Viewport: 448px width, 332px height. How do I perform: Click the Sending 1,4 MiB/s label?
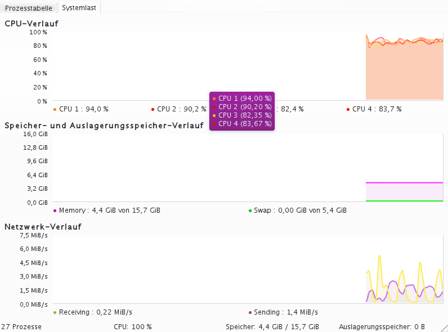286,312
